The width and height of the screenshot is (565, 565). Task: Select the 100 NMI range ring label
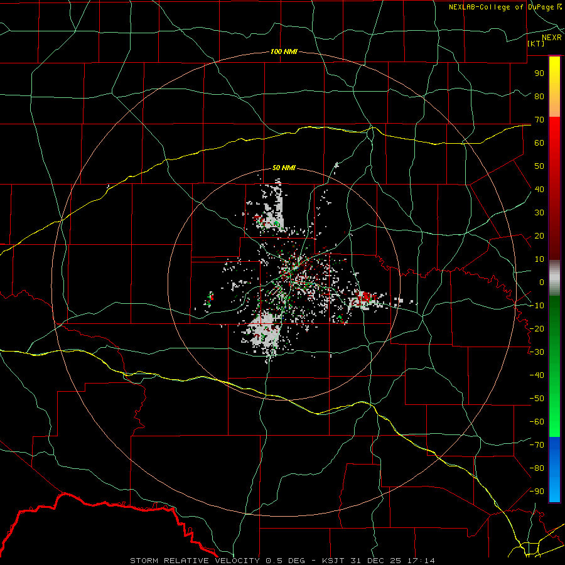(284, 51)
